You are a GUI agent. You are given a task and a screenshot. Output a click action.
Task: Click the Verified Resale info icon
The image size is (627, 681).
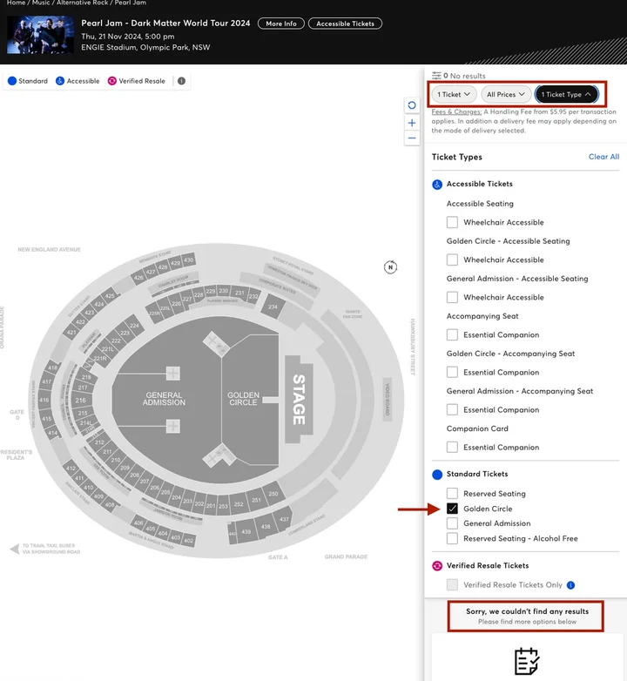pos(571,585)
